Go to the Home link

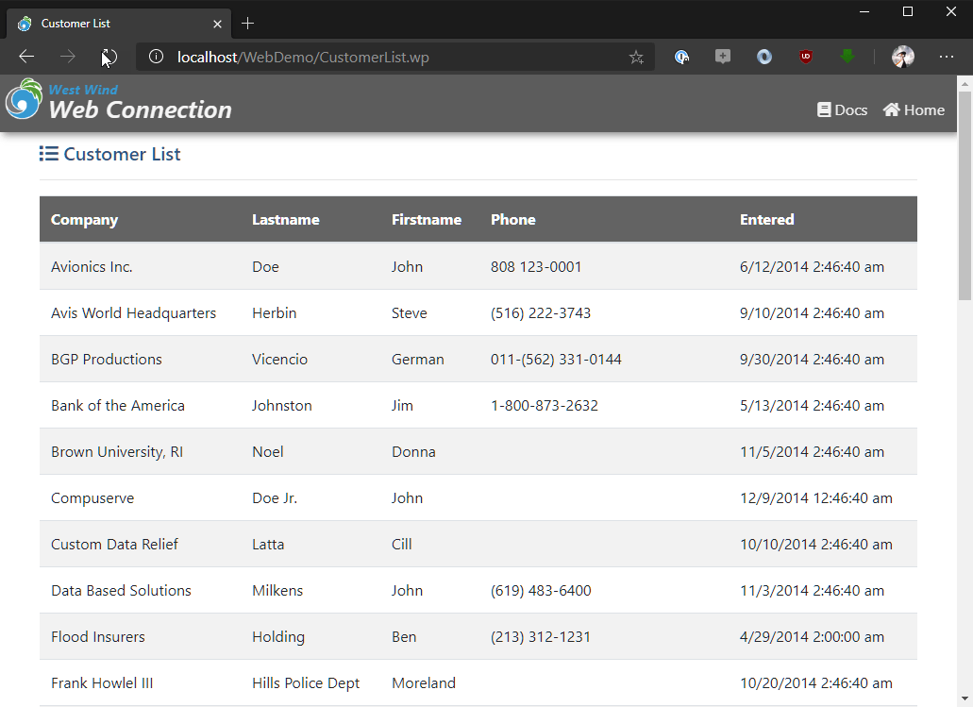[914, 109]
